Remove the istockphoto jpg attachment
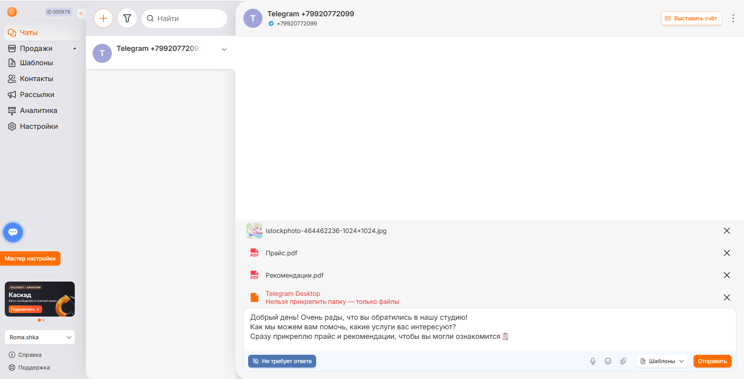The image size is (744, 379). (x=727, y=231)
